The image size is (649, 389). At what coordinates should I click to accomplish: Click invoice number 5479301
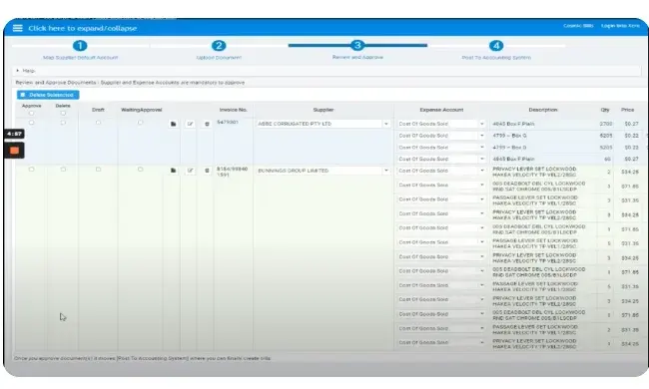tap(228, 123)
